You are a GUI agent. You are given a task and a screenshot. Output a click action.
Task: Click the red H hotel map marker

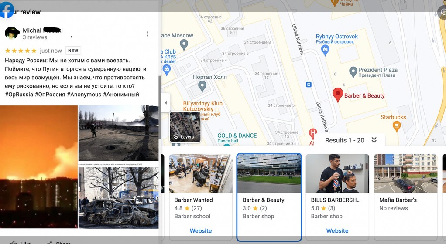point(313,133)
